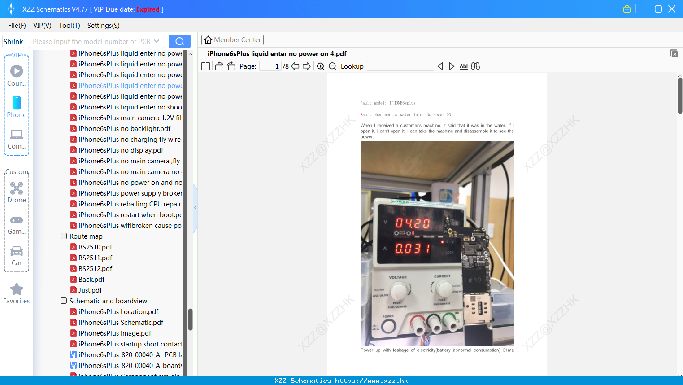Open BS2512.pdf in Route map

point(91,269)
